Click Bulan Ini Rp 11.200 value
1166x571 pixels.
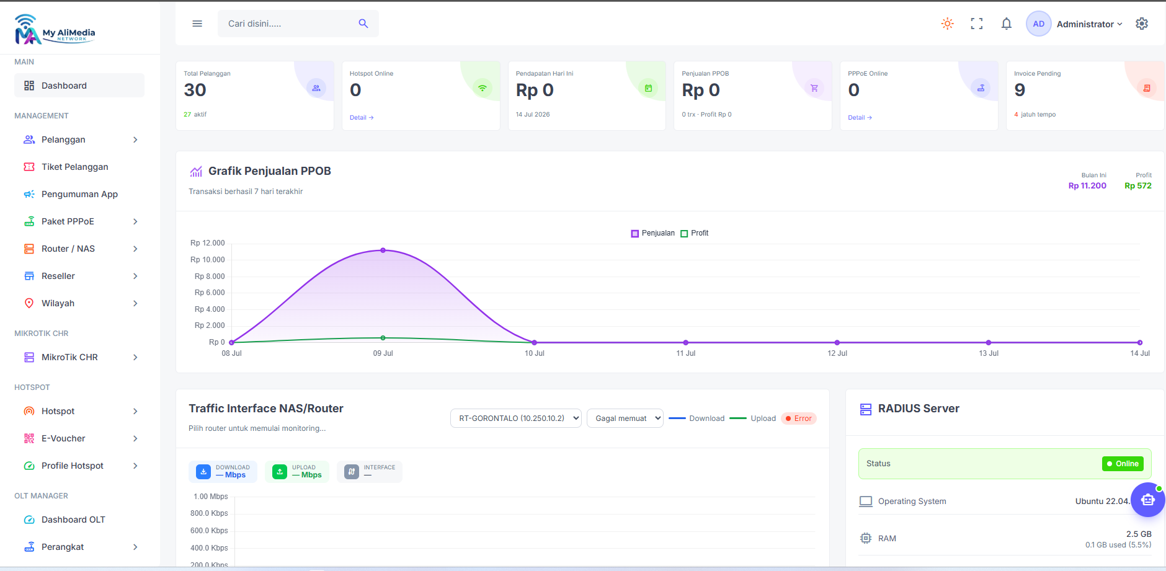pyautogui.click(x=1087, y=185)
